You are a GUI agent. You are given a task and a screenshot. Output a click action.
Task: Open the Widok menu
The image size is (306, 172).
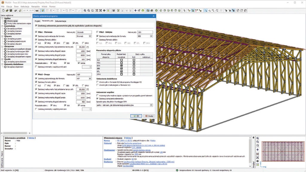tap(44, 7)
